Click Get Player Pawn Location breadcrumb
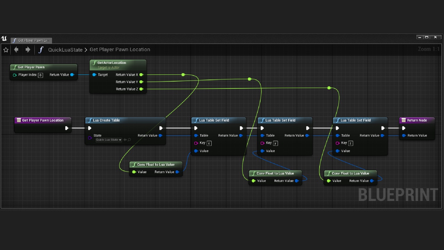This screenshot has width=444, height=250. pyautogui.click(x=120, y=50)
